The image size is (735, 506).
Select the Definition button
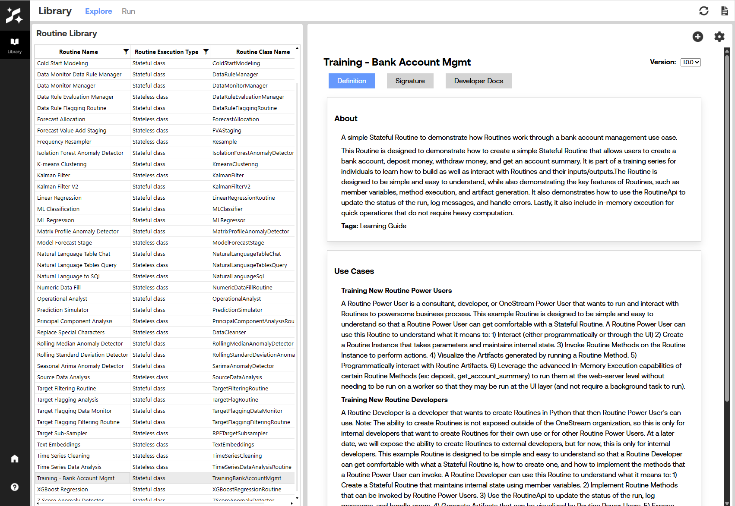(x=352, y=81)
